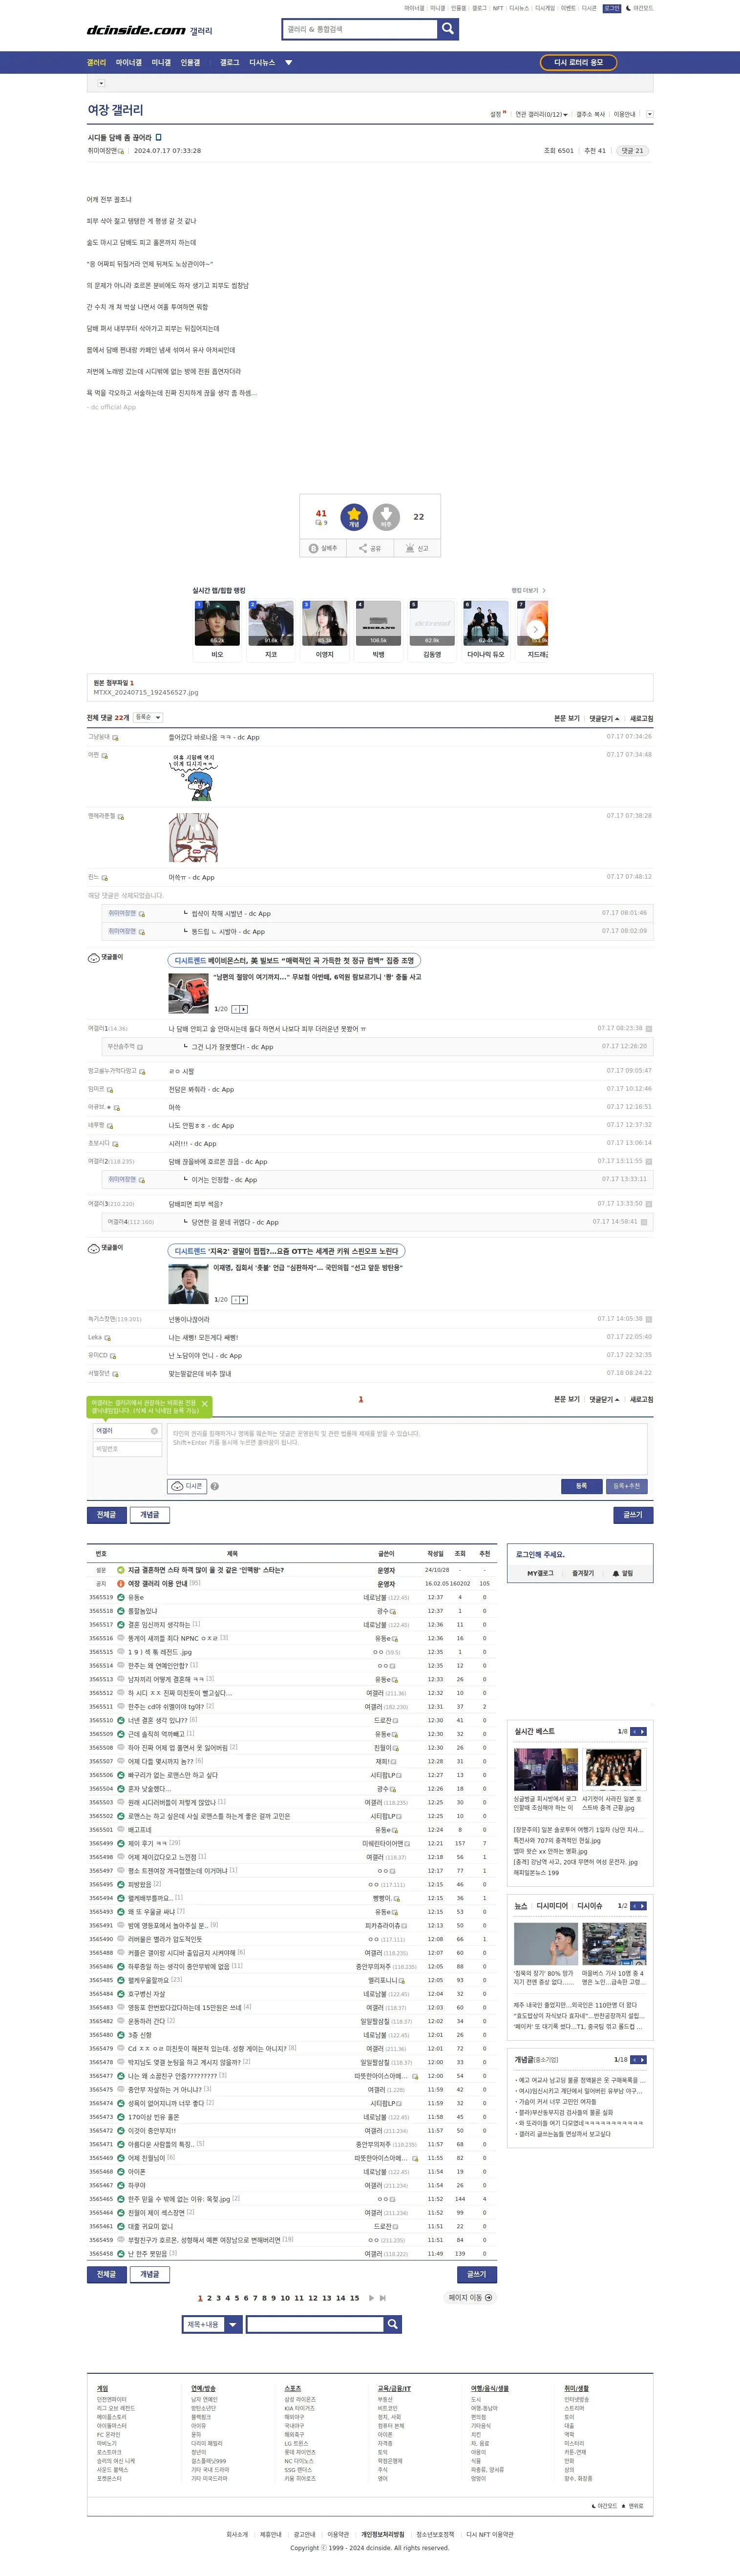Switch to 전체글 tab above the list
Image resolution: width=740 pixels, height=2576 pixels.
coord(106,1514)
